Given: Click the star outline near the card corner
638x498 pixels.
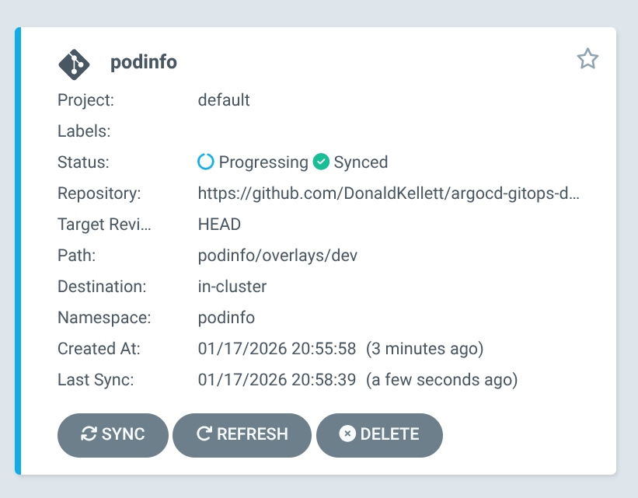Looking at the screenshot, I should [x=587, y=58].
